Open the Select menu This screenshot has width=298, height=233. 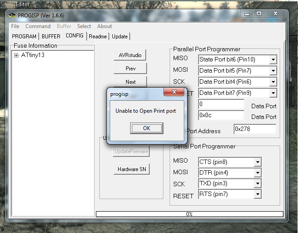coord(84,26)
